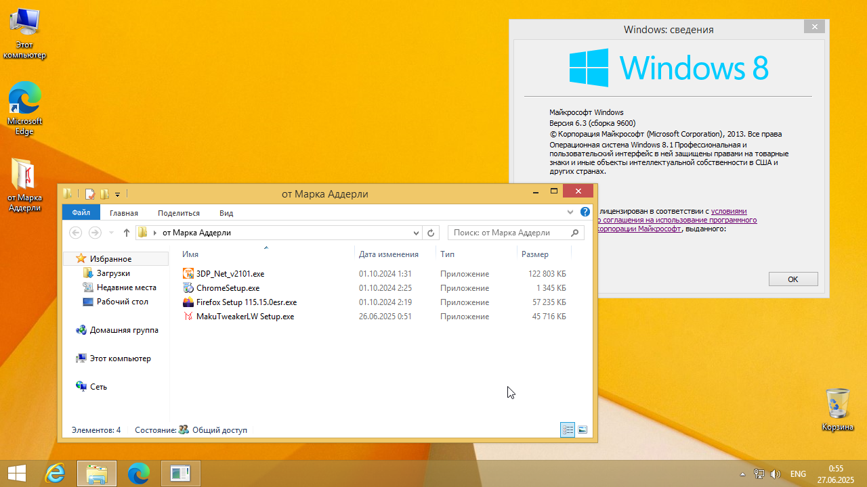
Task: Click the address bar breadcrumb arrow
Action: (155, 233)
